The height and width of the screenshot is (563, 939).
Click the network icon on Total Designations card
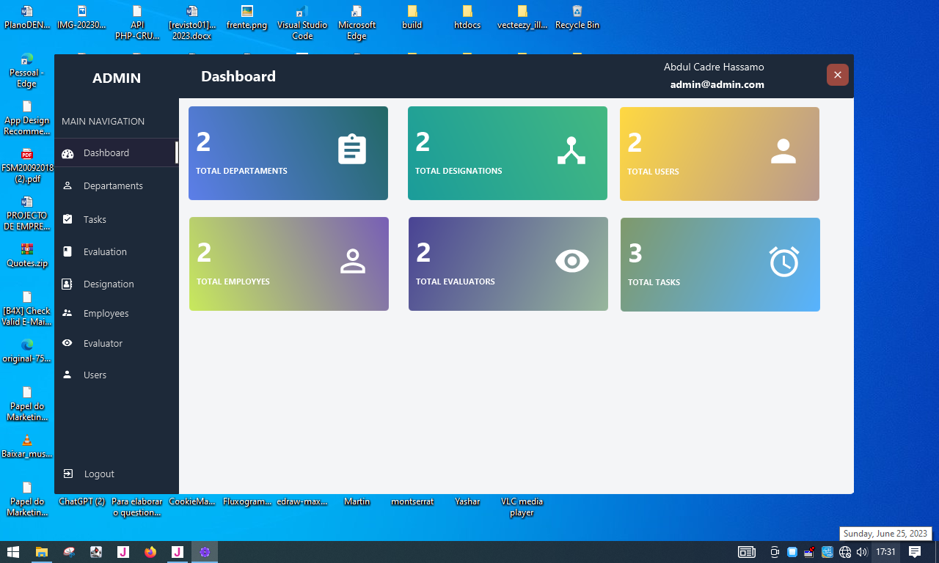click(571, 149)
